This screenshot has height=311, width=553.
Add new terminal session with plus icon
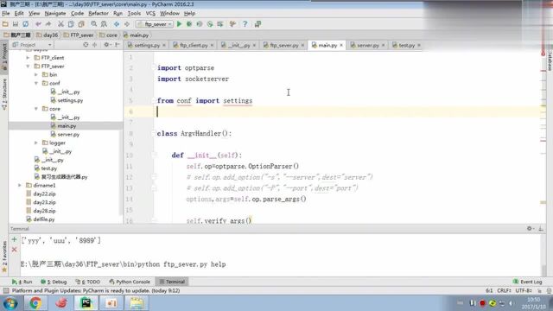click(14, 240)
